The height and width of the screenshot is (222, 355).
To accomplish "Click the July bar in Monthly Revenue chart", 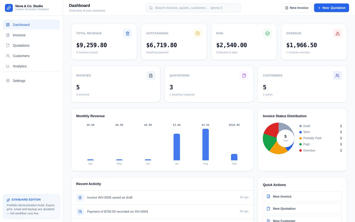I will pyautogui.click(x=177, y=147).
